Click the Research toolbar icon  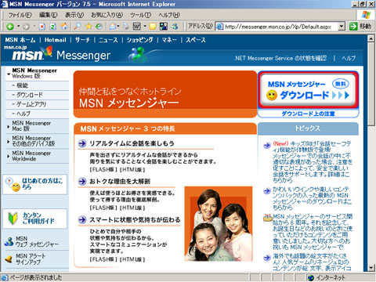click(x=164, y=27)
